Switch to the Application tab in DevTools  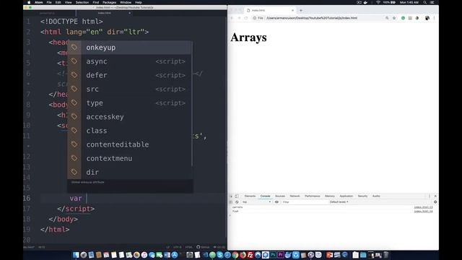pyautogui.click(x=346, y=196)
